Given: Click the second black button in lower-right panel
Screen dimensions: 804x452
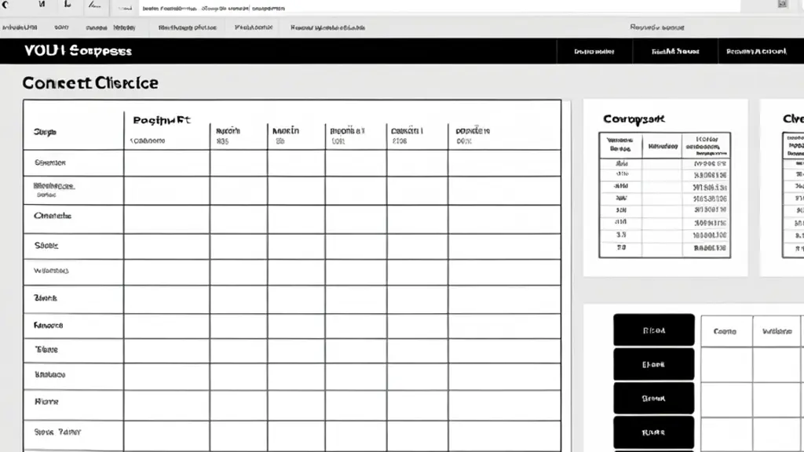Looking at the screenshot, I should (654, 364).
